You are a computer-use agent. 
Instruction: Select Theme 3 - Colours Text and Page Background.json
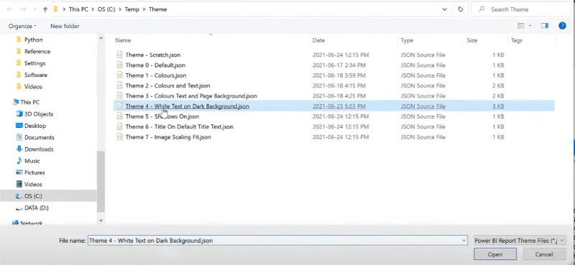tap(191, 96)
